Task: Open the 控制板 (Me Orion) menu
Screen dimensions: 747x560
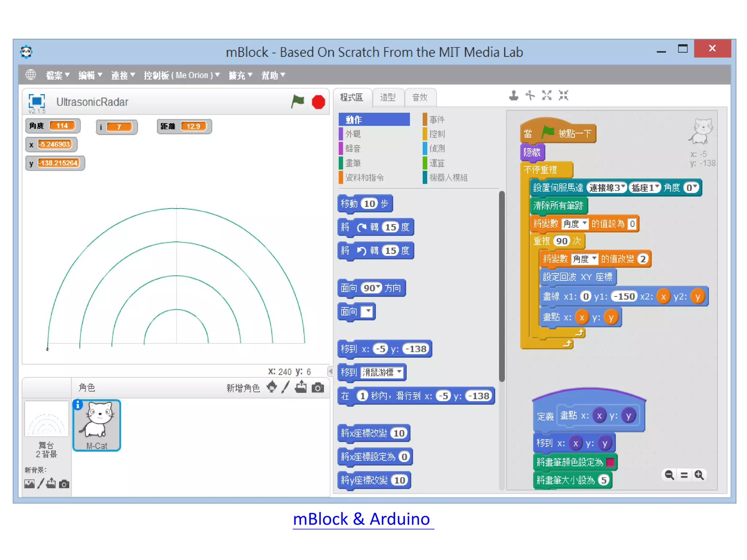Action: [x=182, y=75]
